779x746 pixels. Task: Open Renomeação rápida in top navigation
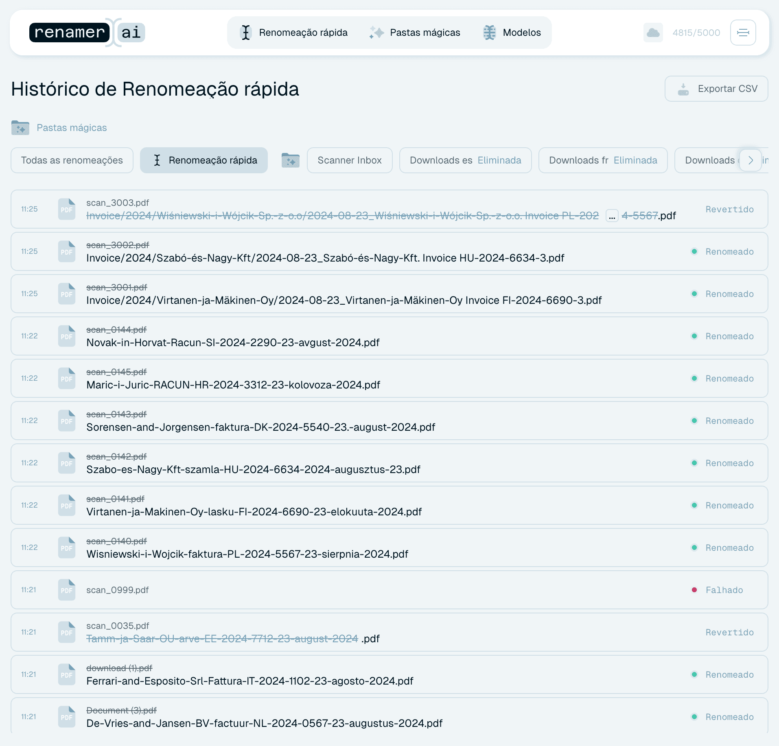pos(293,33)
